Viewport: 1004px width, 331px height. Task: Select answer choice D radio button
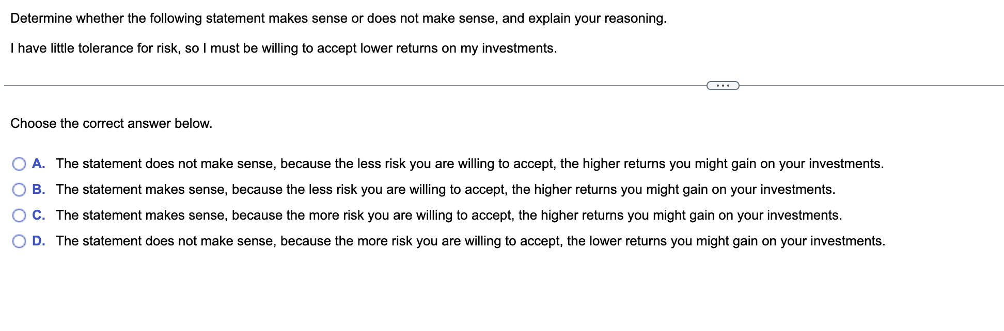pyautogui.click(x=19, y=240)
